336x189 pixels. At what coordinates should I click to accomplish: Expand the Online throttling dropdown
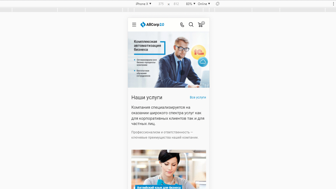pos(204,4)
